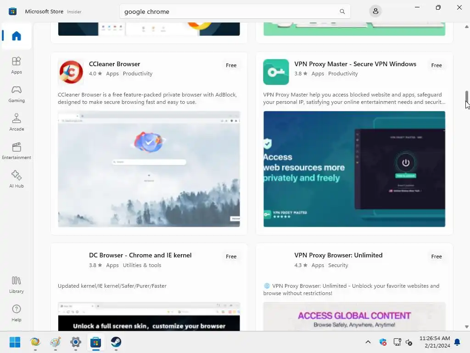The height and width of the screenshot is (353, 470).
Task: Go to the Apps section
Action: [x=17, y=65]
